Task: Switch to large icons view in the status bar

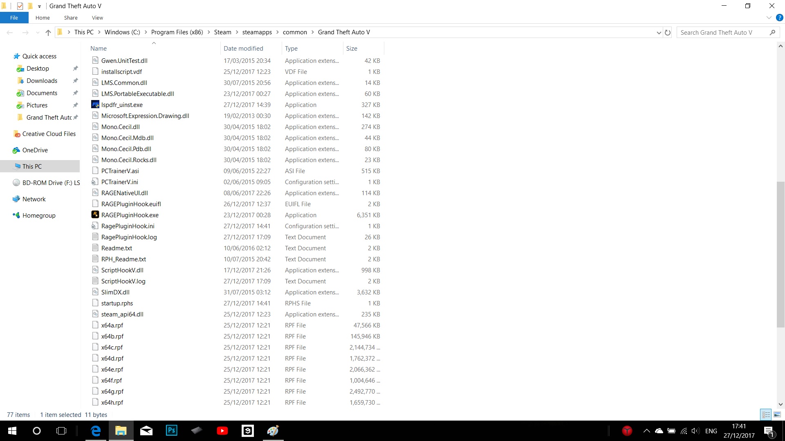Action: coord(777,414)
